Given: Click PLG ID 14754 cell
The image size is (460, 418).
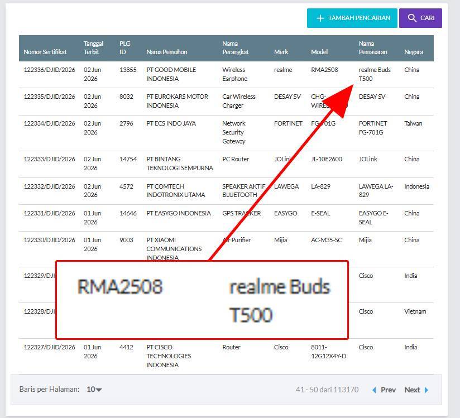Looking at the screenshot, I should click(x=128, y=159).
